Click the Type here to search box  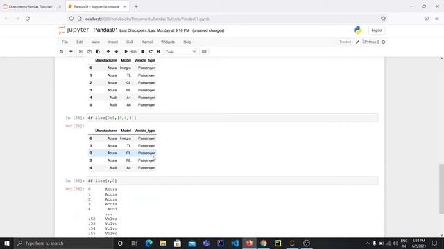pos(63,243)
